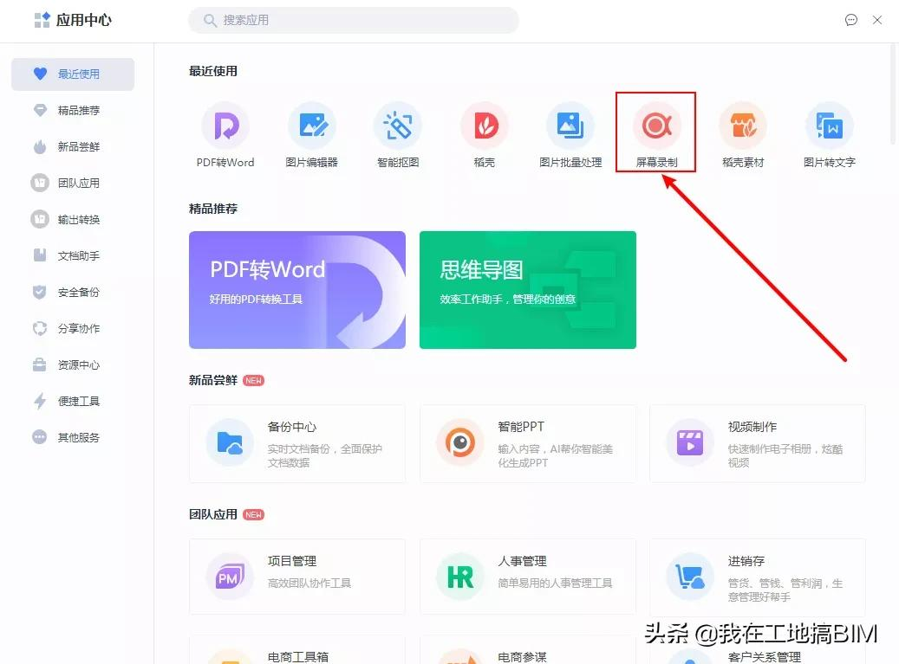Click the 稻壳 app icon
The image size is (899, 664).
click(x=485, y=126)
